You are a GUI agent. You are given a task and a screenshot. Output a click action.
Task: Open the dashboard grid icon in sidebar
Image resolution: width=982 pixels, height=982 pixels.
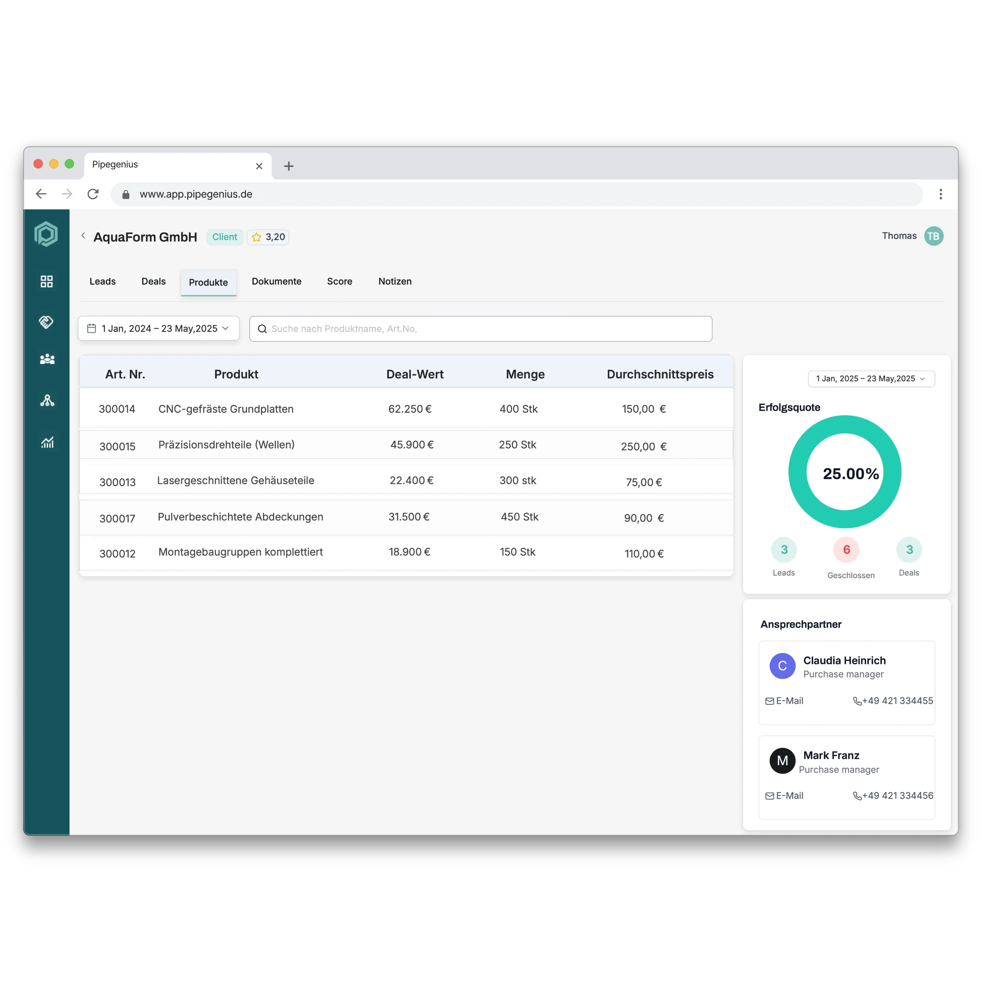[x=47, y=282]
